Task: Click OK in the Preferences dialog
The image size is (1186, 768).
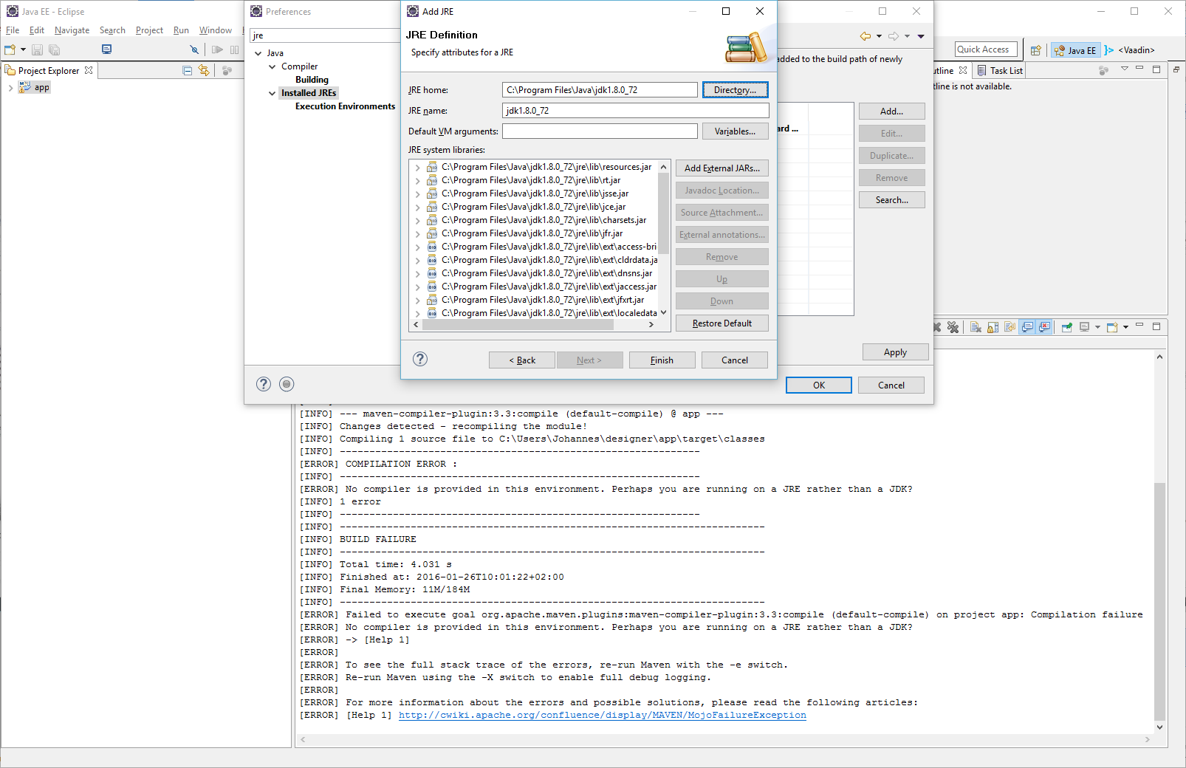Action: click(819, 385)
